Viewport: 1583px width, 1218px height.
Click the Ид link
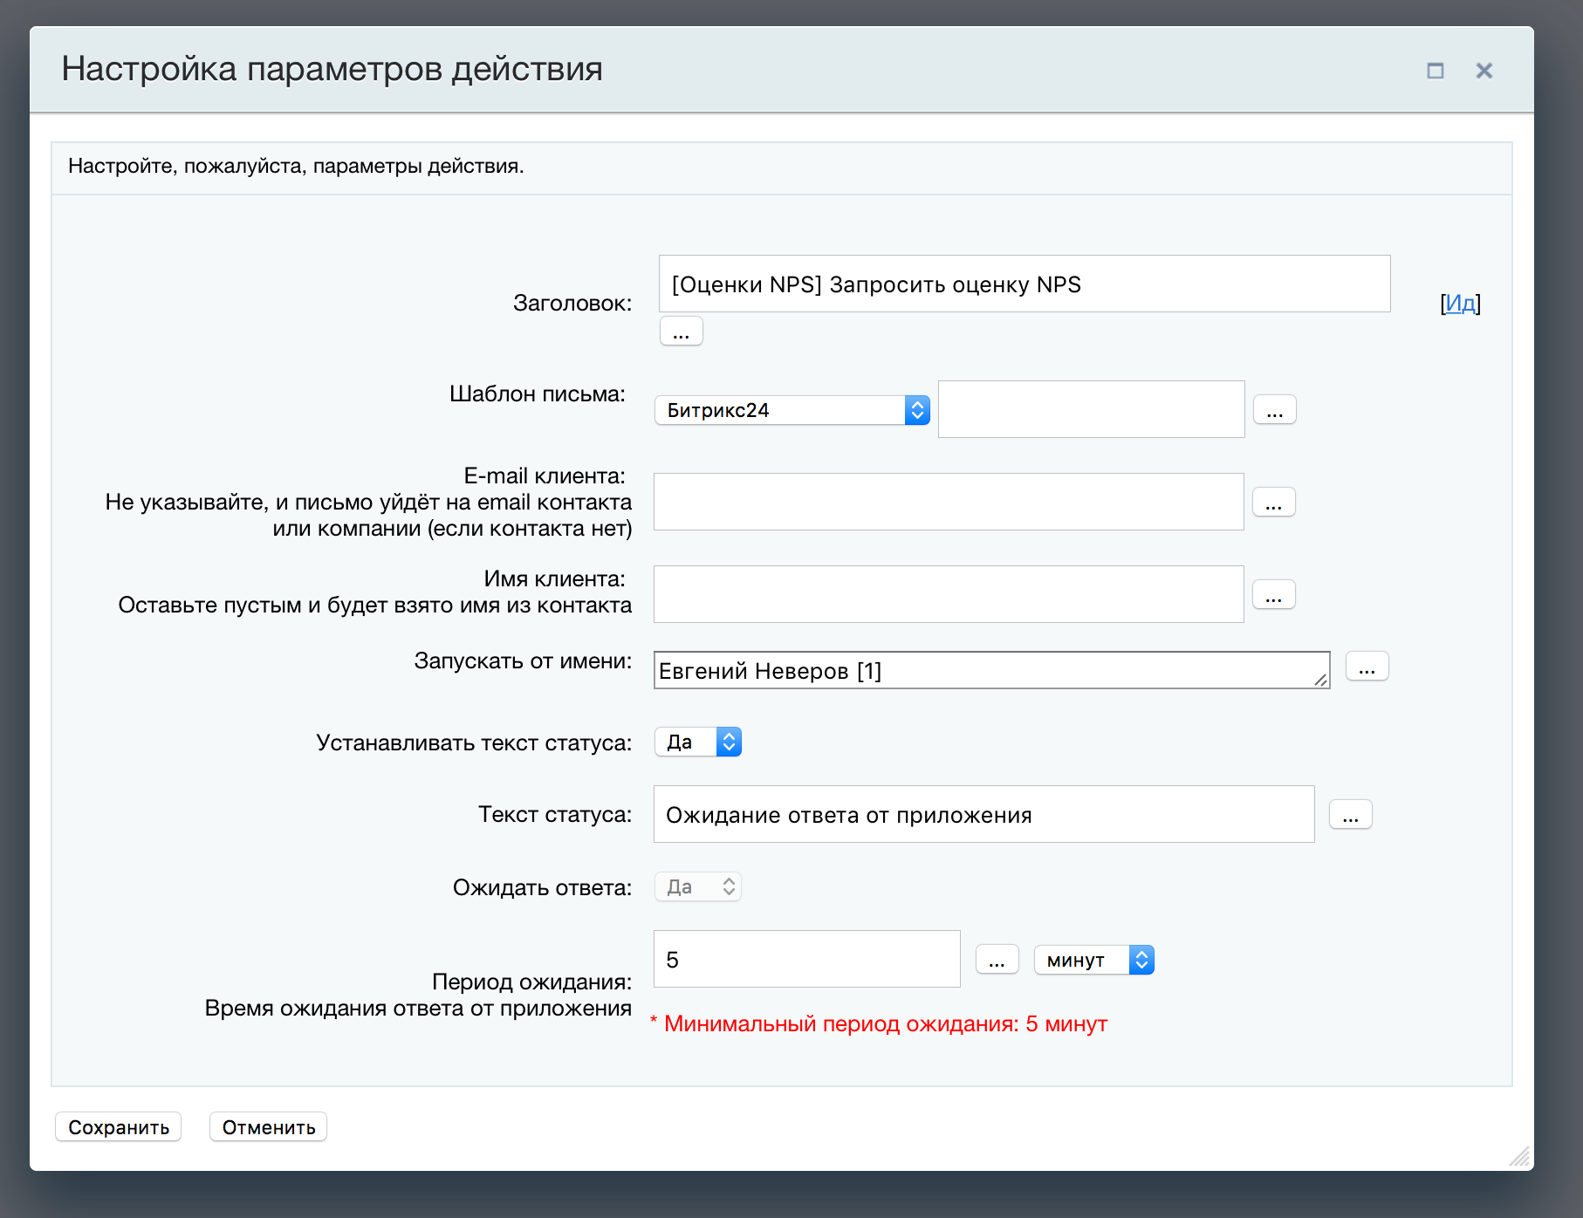point(1460,304)
